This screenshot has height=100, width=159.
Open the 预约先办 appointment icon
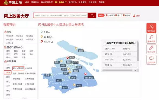[x=151, y=28]
